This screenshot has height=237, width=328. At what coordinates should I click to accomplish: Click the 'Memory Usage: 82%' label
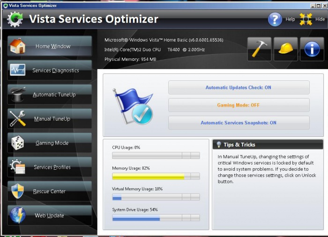[131, 168]
